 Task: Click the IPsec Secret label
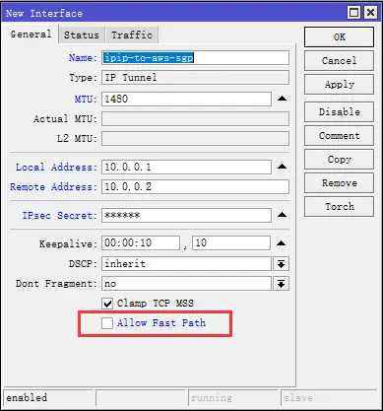[60, 216]
